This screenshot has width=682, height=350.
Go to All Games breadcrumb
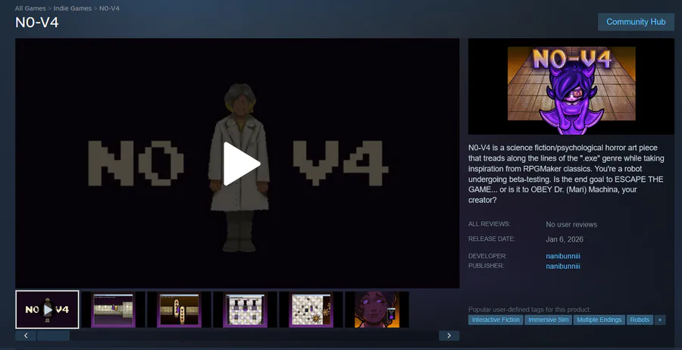click(30, 8)
